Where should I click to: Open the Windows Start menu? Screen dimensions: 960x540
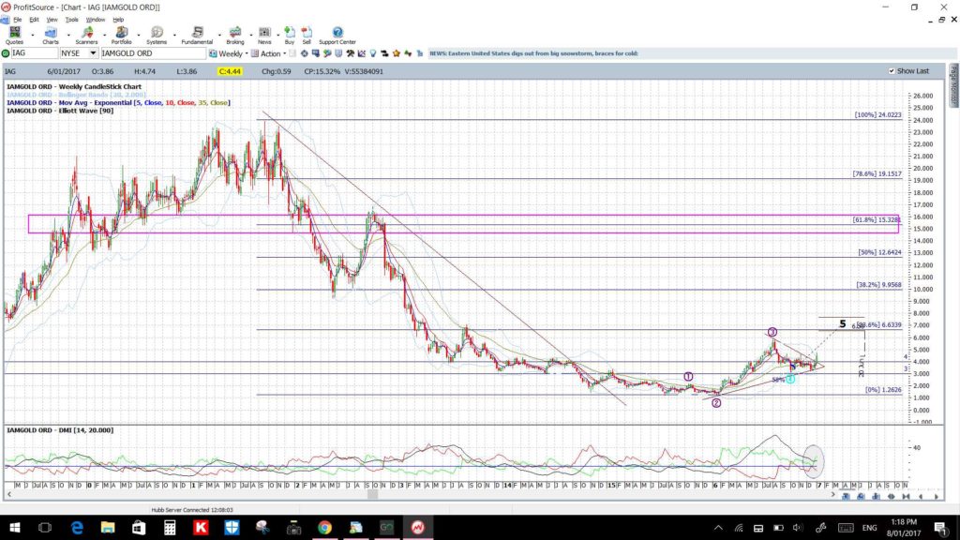tap(15, 527)
